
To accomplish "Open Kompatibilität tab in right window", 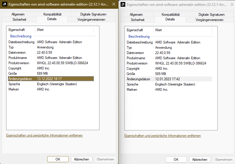I will click(171, 15).
